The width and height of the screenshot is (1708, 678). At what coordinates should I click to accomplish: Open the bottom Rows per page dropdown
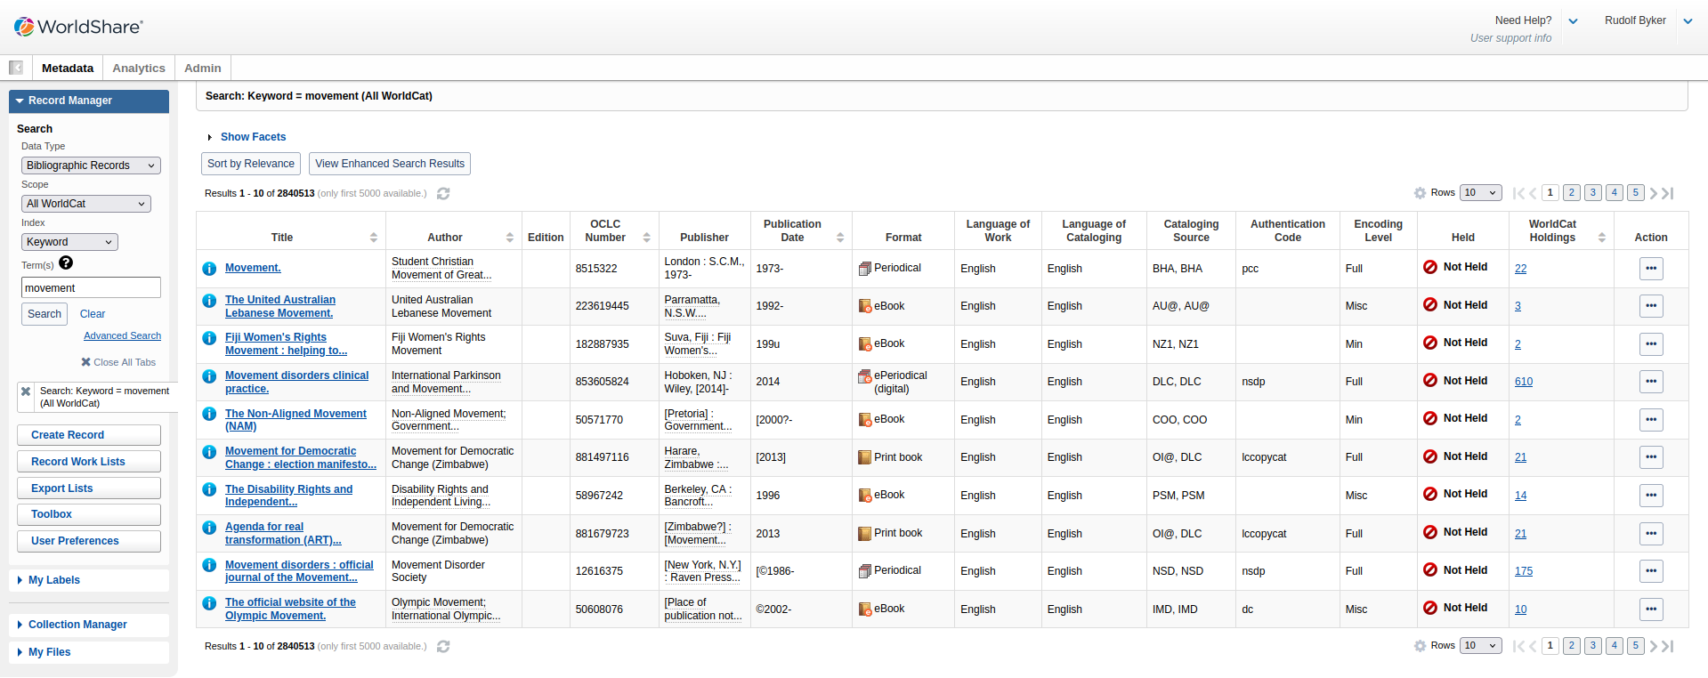[x=1481, y=646]
